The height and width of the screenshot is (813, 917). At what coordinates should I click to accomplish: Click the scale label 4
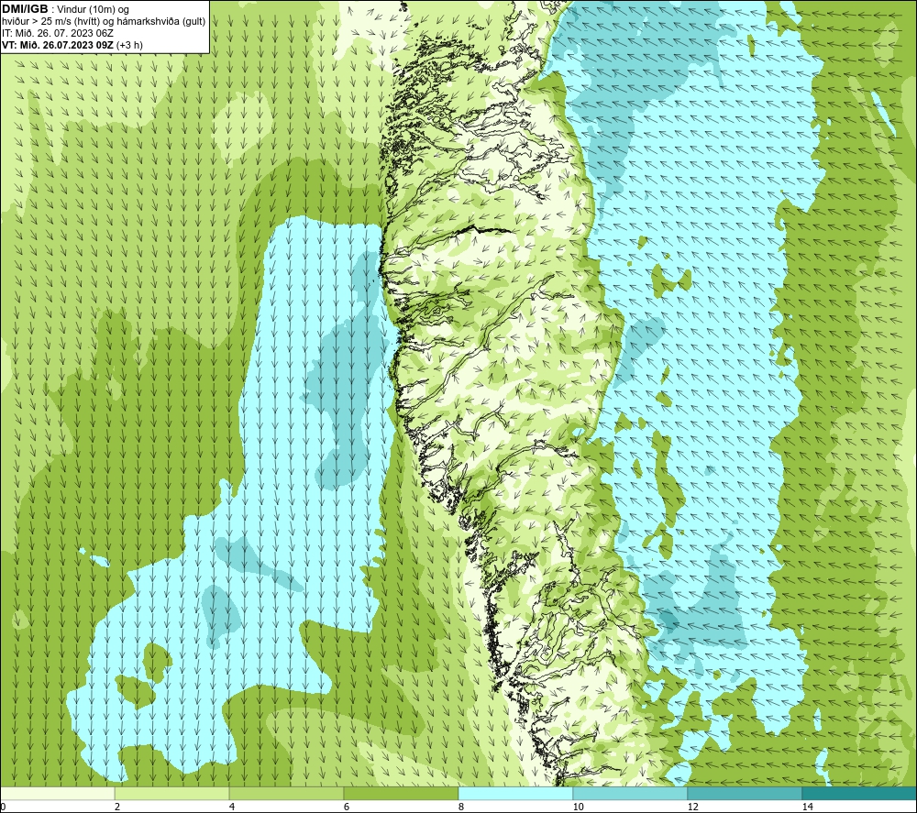(x=232, y=807)
